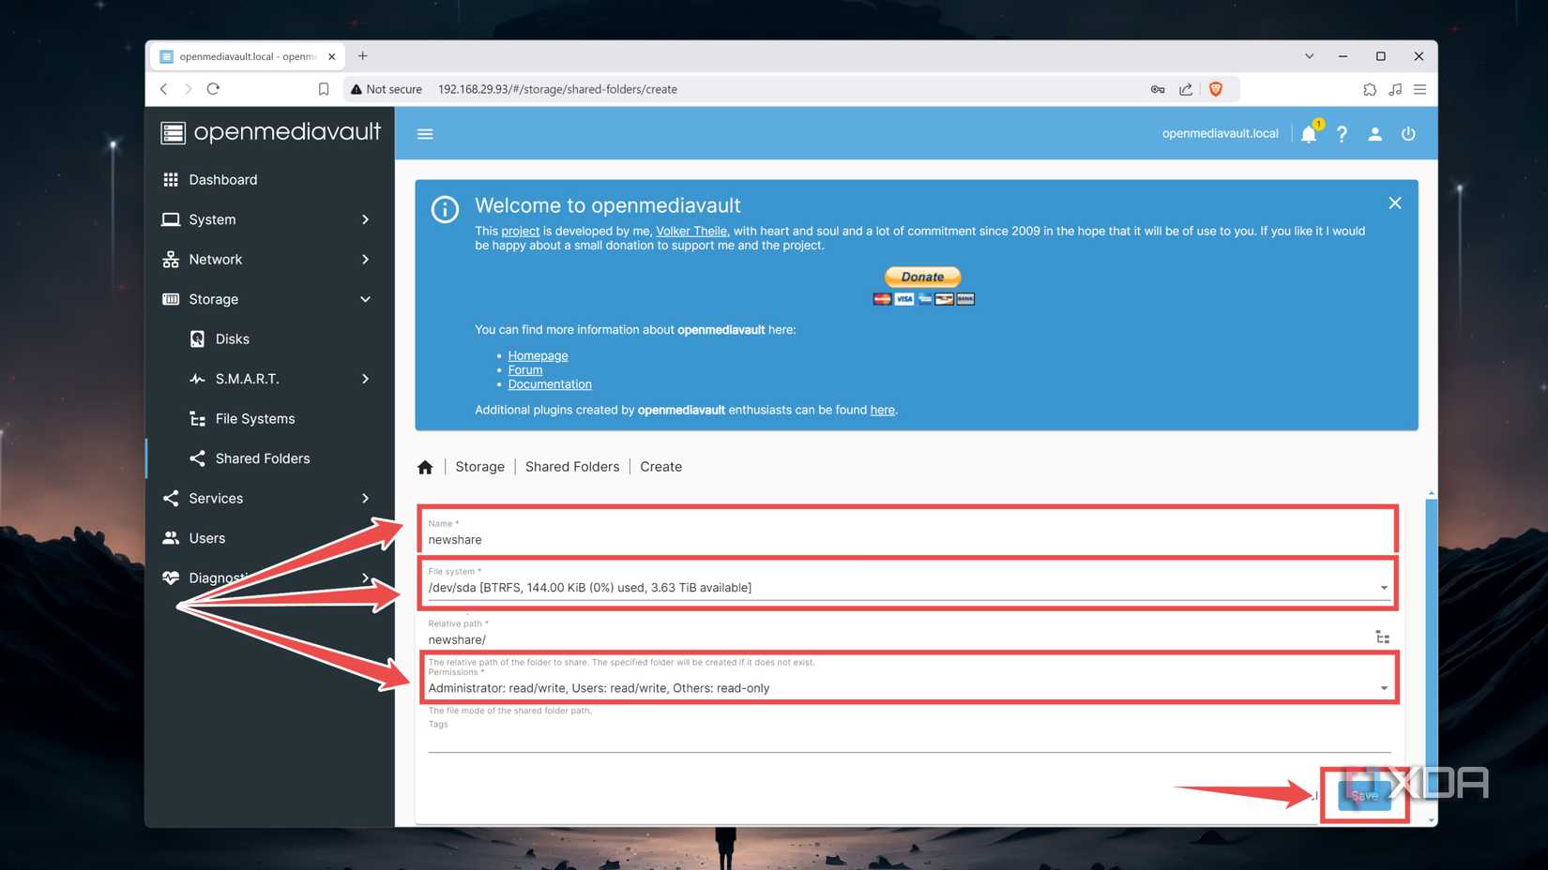Image resolution: width=1548 pixels, height=870 pixels.
Task: Open the notifications bell
Action: (x=1309, y=134)
